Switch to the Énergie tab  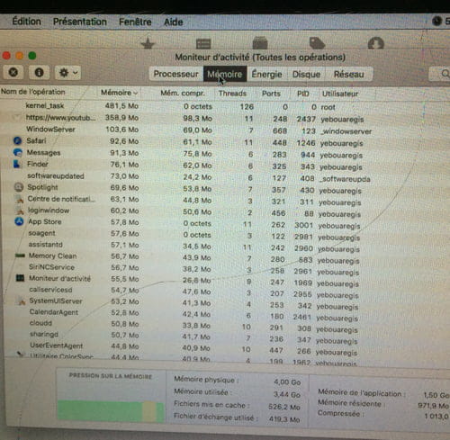tap(266, 74)
